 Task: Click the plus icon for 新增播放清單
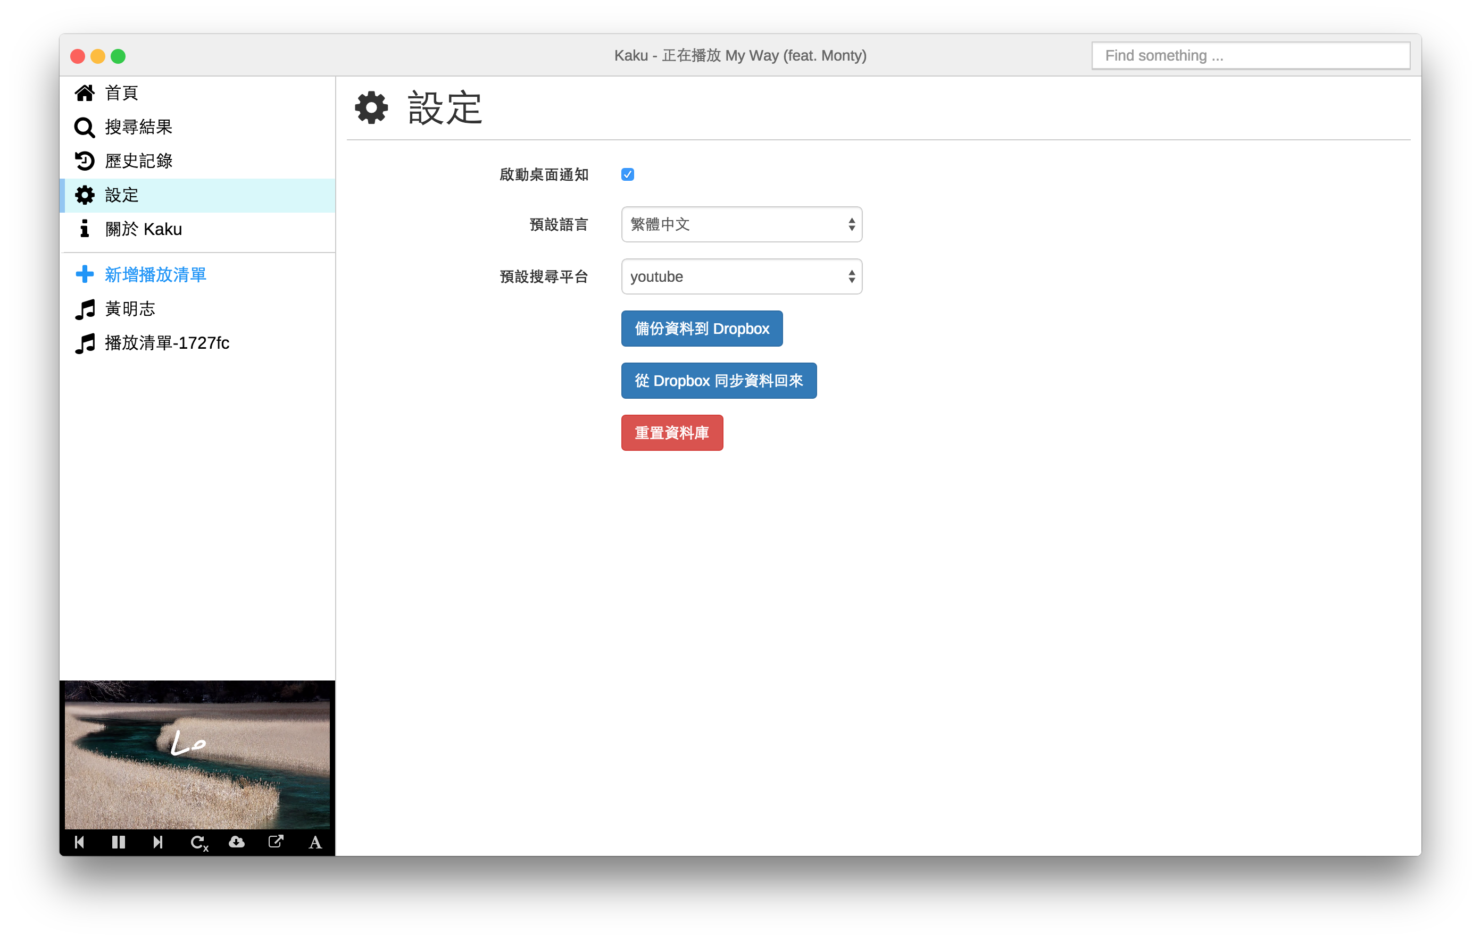tap(85, 274)
